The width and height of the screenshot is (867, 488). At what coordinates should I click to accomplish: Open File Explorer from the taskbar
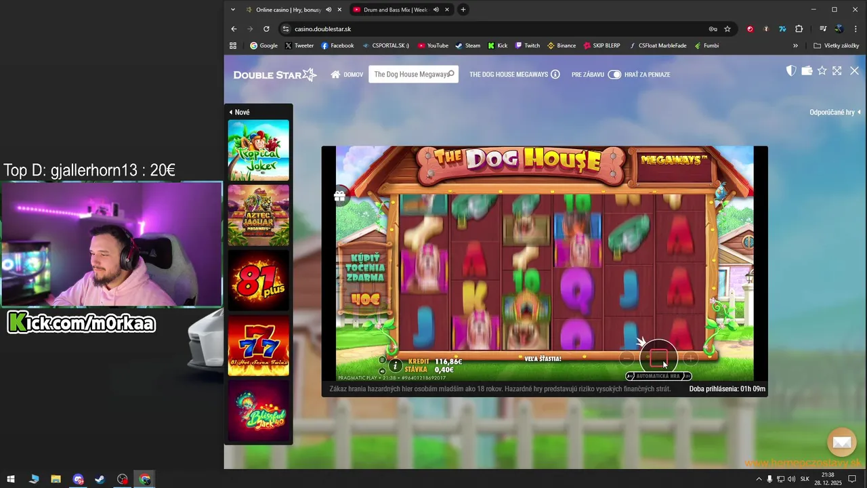point(56,479)
